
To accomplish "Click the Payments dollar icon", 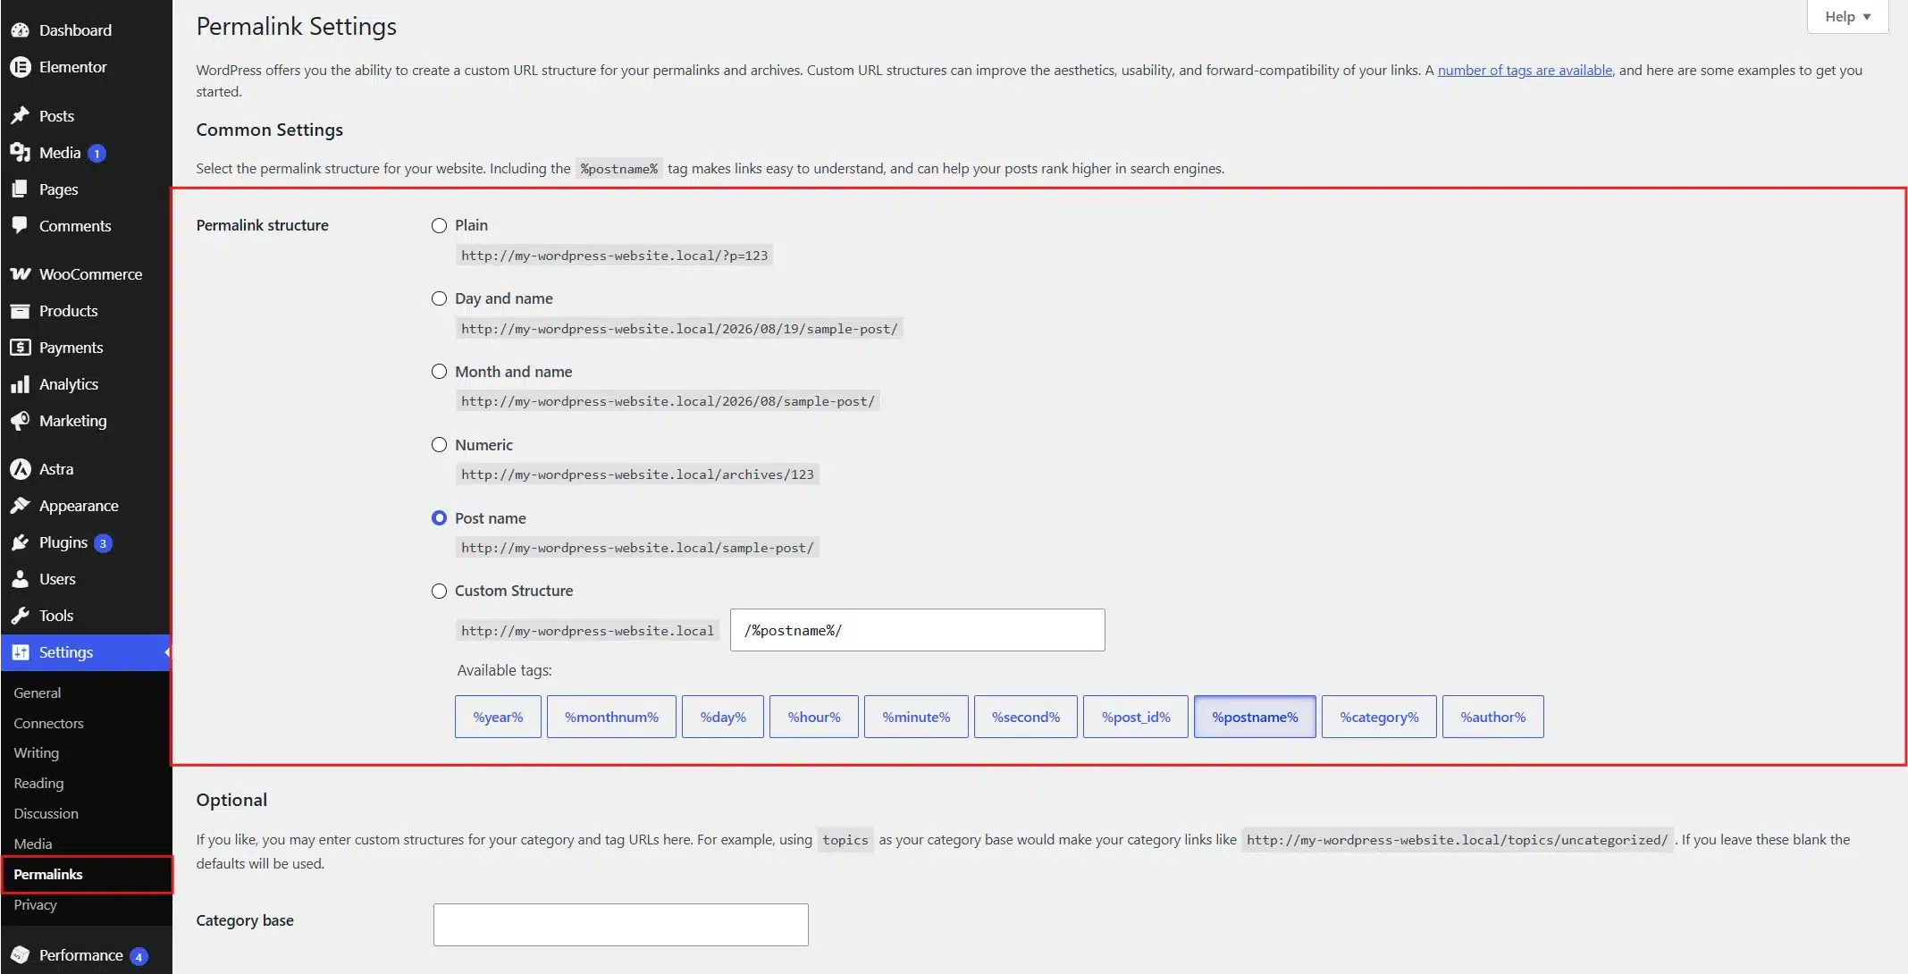I will click(x=20, y=348).
